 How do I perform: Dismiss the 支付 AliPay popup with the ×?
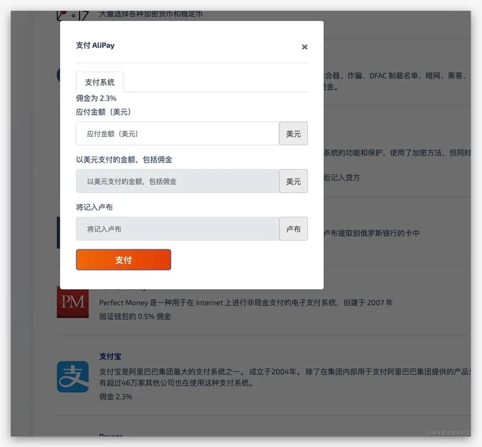coord(304,47)
